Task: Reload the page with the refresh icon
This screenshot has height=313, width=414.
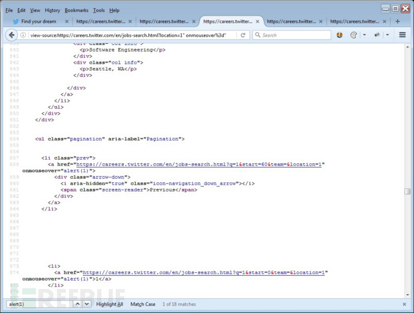Action: click(243, 35)
